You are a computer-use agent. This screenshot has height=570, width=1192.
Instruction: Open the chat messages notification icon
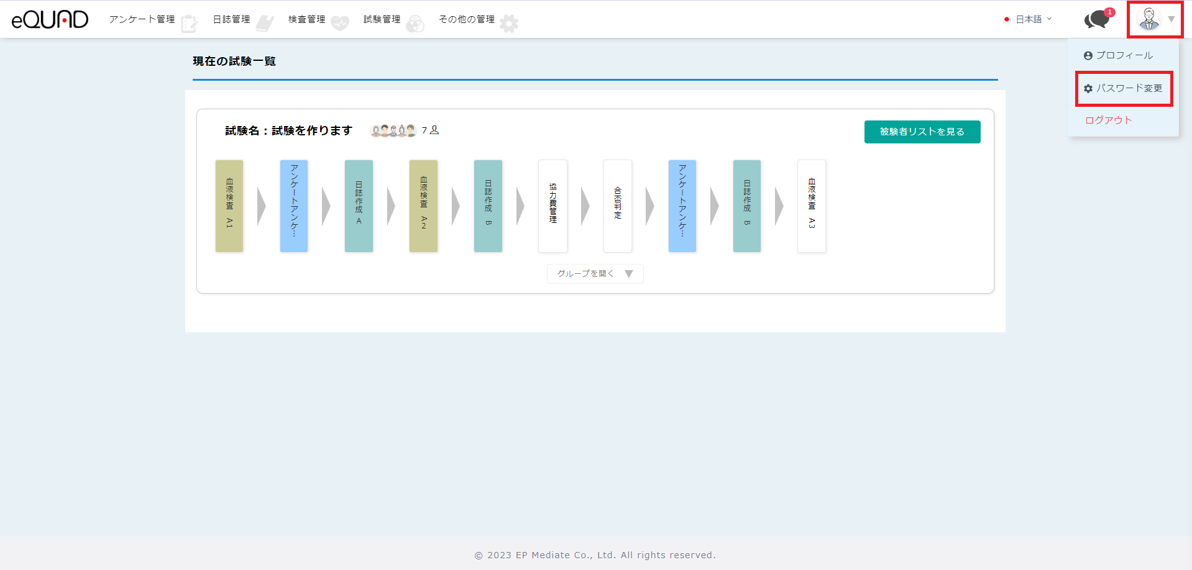[x=1097, y=19]
